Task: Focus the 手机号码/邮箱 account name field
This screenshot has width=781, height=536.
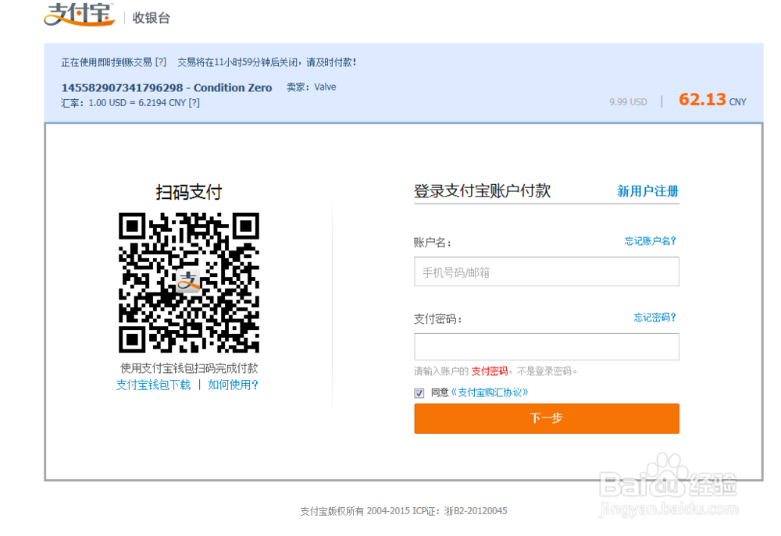Action: click(546, 271)
